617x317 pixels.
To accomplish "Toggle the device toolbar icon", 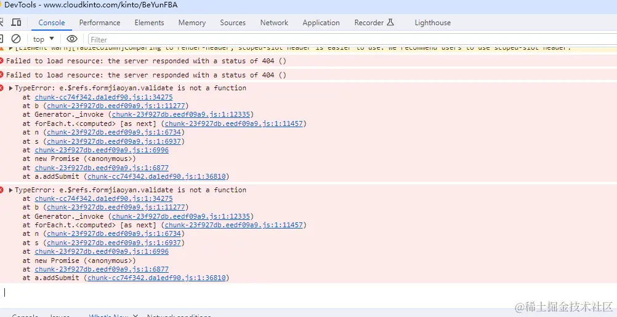I will 16,22.
